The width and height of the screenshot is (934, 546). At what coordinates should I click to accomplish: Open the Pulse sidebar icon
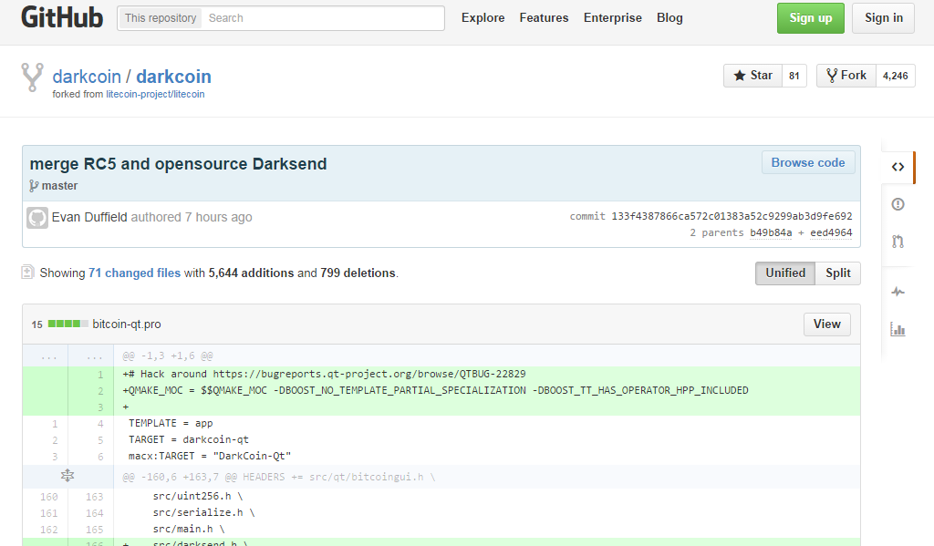tap(898, 292)
